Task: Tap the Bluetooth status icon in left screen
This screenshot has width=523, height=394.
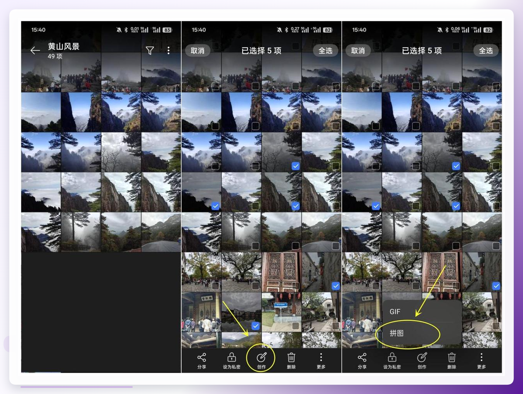Action: coord(126,30)
